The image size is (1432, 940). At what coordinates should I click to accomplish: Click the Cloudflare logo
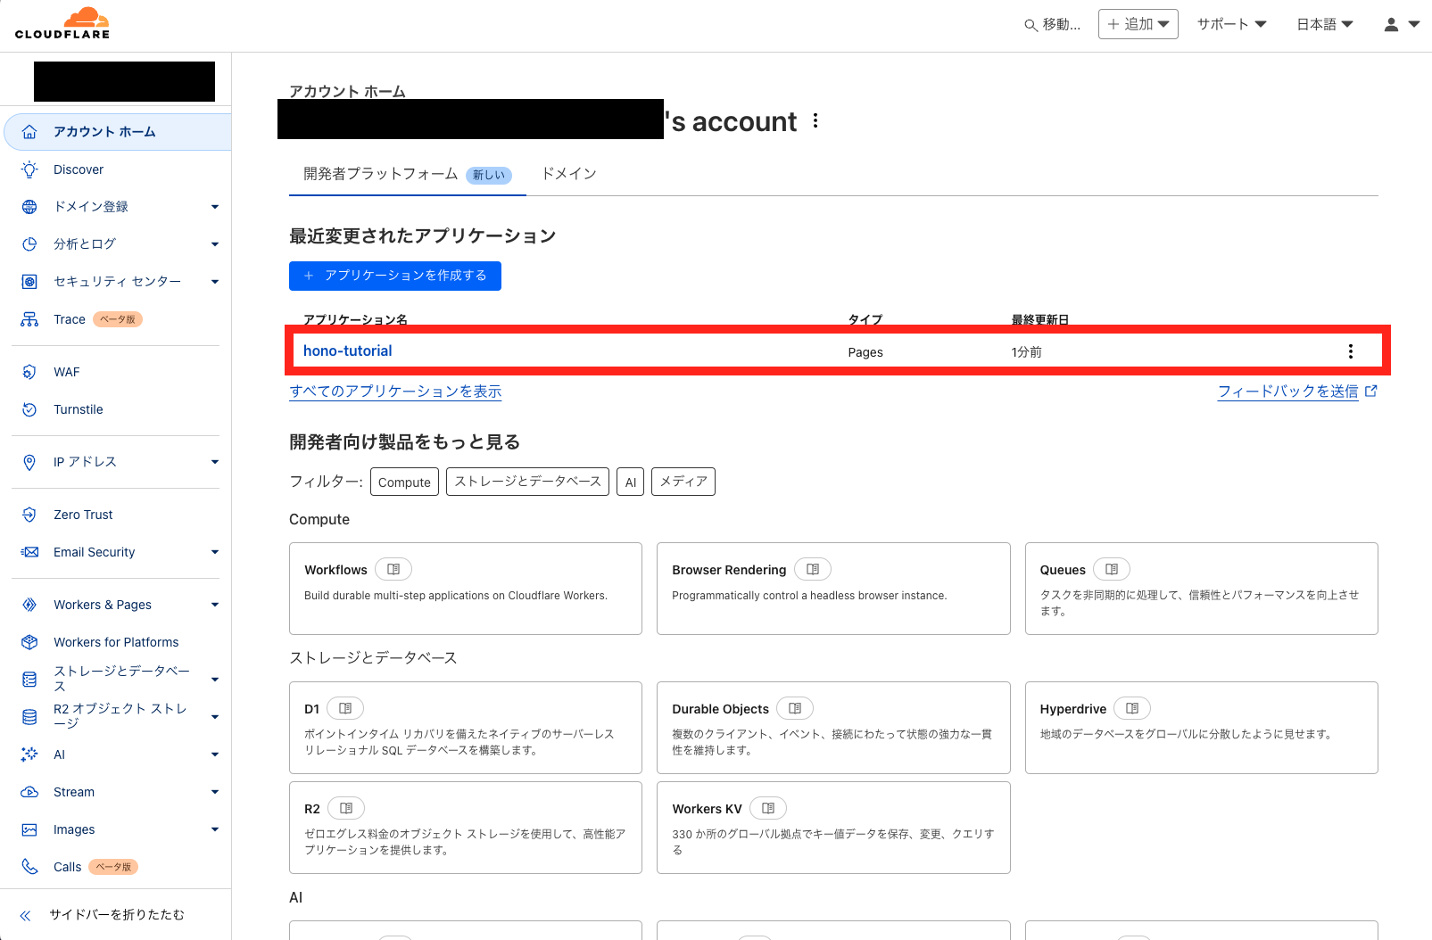(x=62, y=22)
